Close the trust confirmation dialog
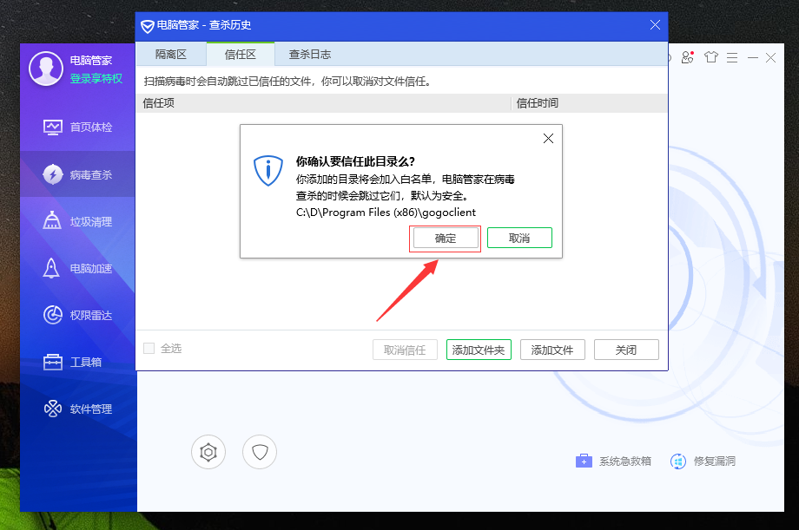The image size is (799, 530). click(x=548, y=139)
